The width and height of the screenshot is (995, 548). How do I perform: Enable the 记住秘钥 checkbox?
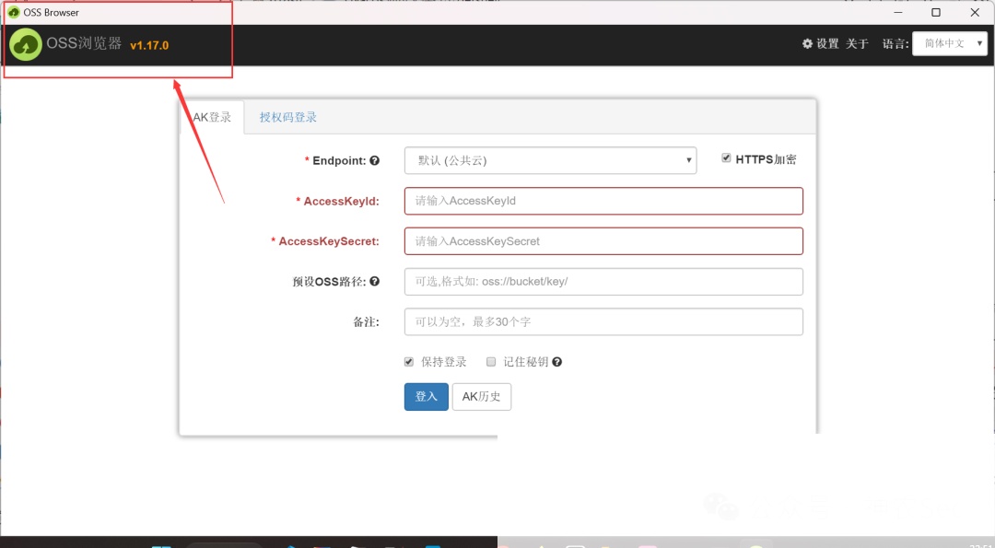click(490, 362)
